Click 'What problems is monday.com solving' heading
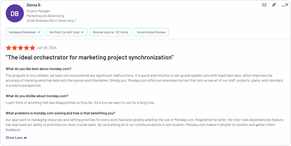 (x=60, y=113)
